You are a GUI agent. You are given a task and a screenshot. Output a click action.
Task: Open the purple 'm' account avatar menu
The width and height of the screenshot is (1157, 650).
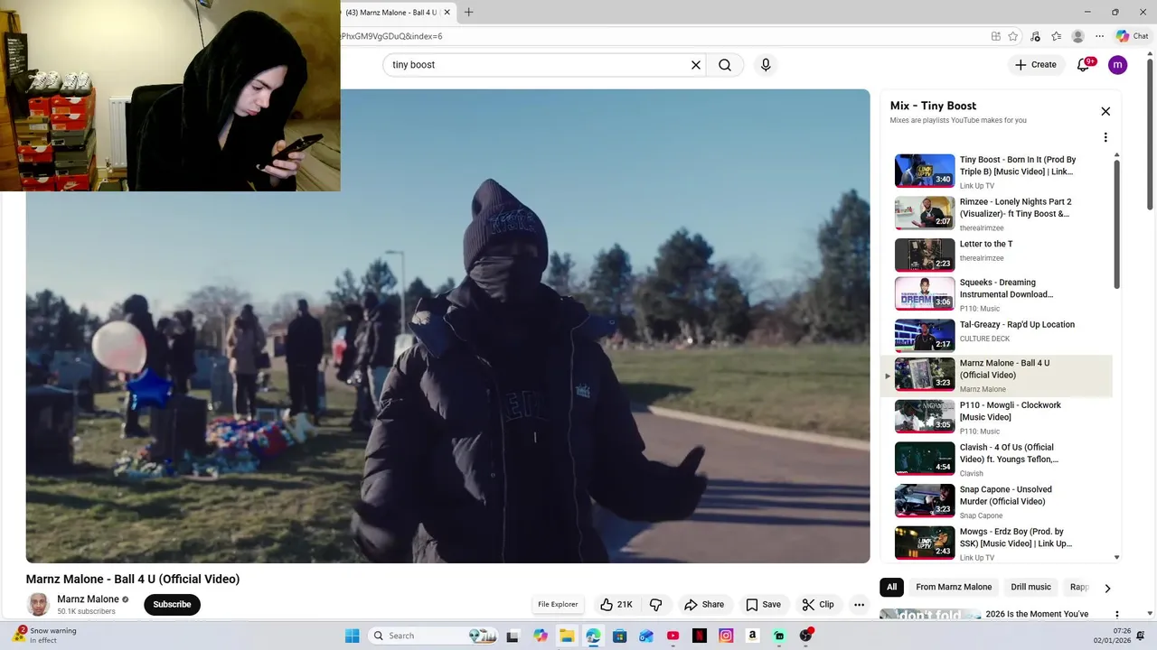pyautogui.click(x=1117, y=65)
